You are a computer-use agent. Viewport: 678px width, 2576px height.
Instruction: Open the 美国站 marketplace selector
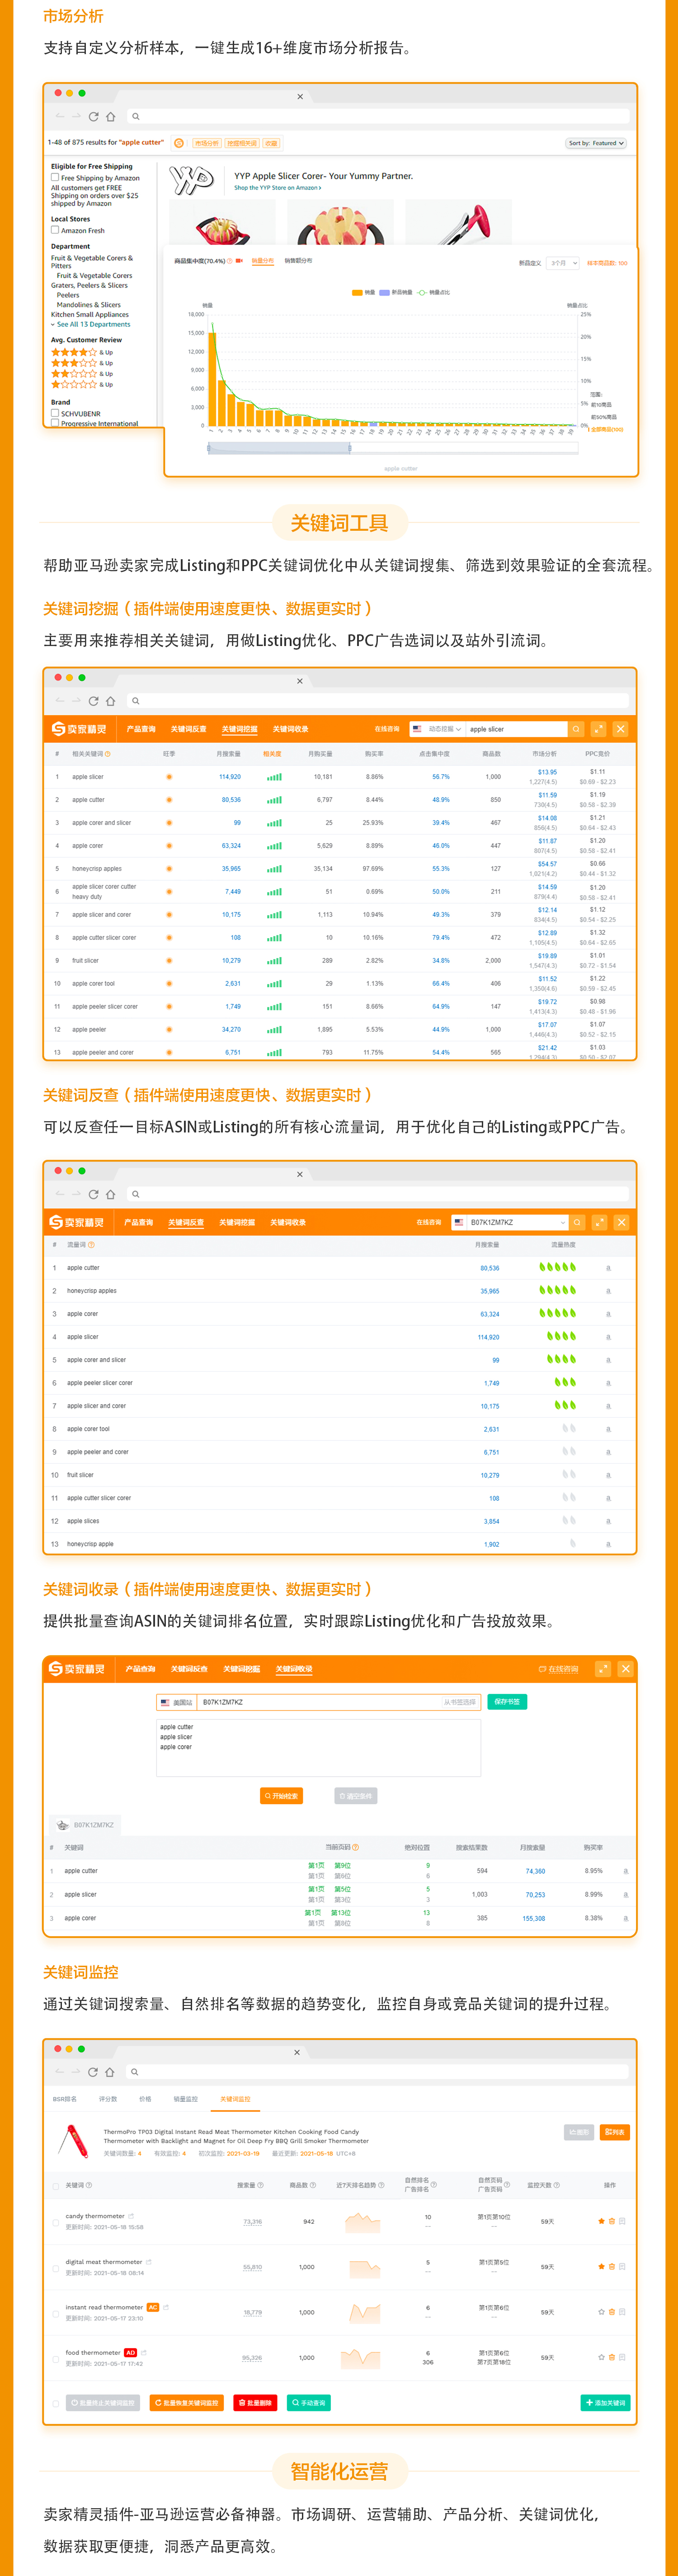(177, 1702)
